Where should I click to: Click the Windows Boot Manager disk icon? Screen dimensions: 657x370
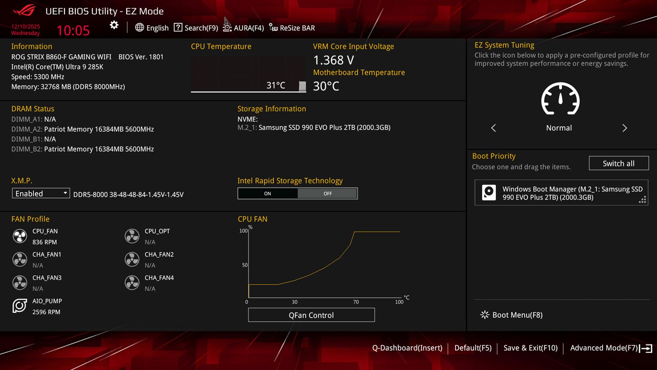point(489,193)
